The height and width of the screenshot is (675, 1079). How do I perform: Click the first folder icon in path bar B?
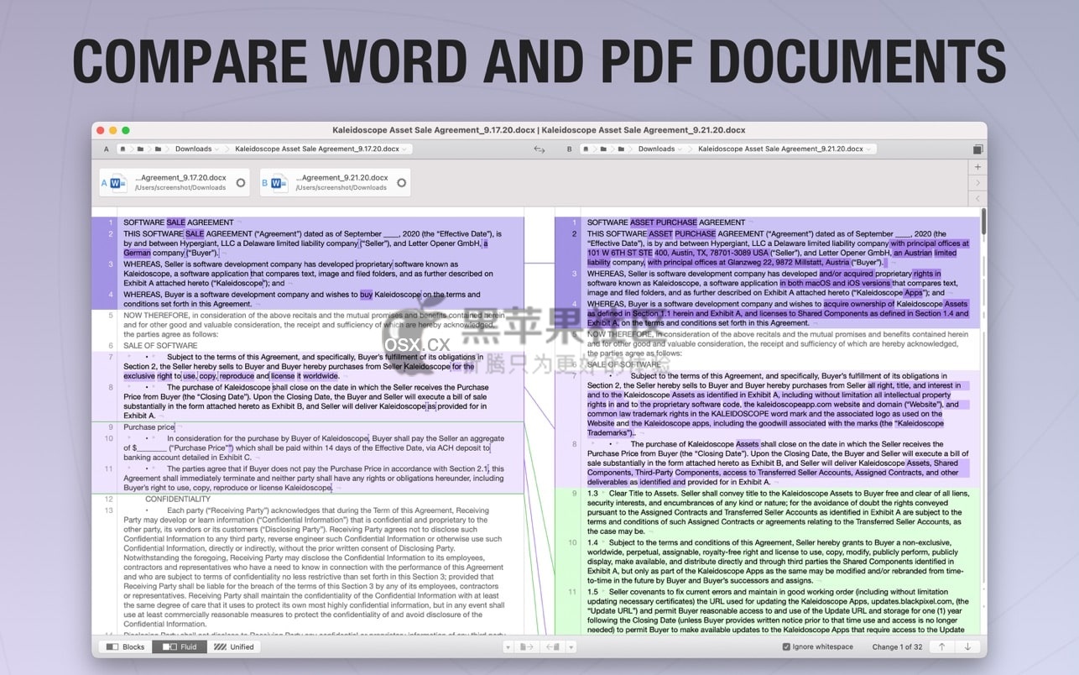tap(602, 149)
